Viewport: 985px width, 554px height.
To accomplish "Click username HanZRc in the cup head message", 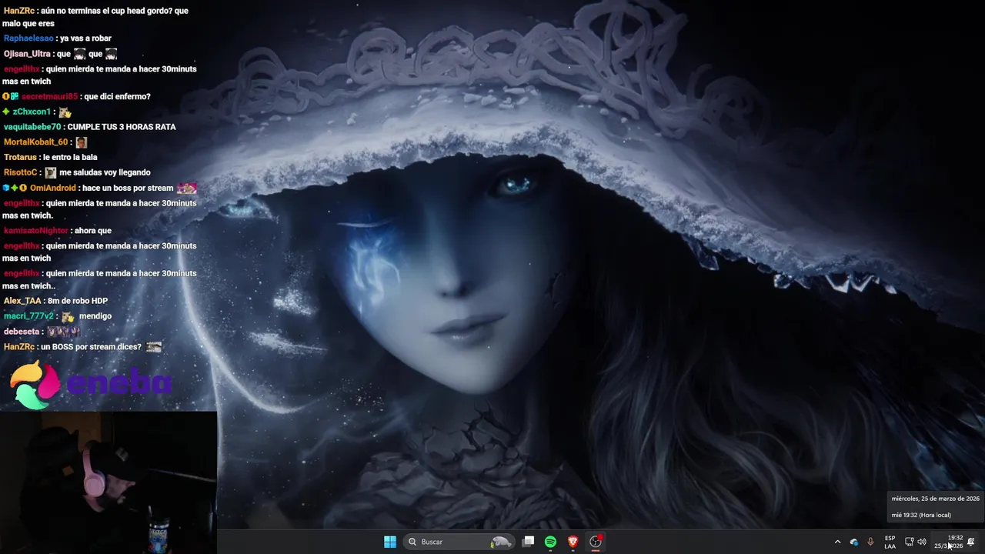I will [18, 11].
